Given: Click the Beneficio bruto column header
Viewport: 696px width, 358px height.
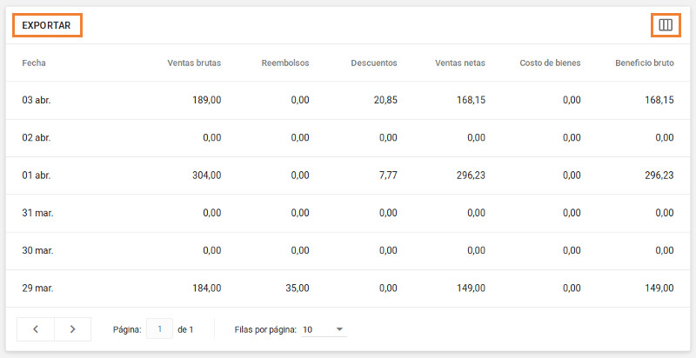Looking at the screenshot, I should [644, 63].
